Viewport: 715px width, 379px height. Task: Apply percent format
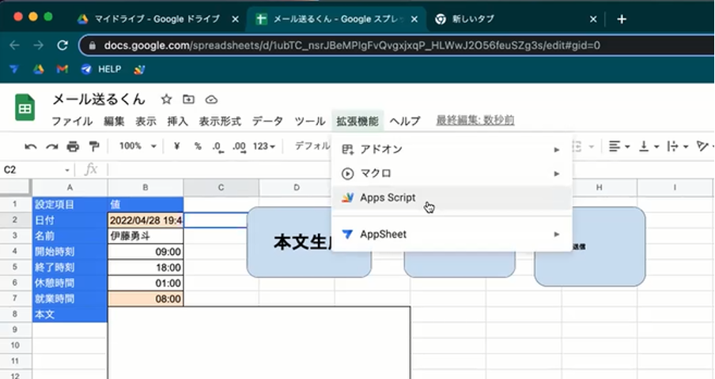(198, 146)
